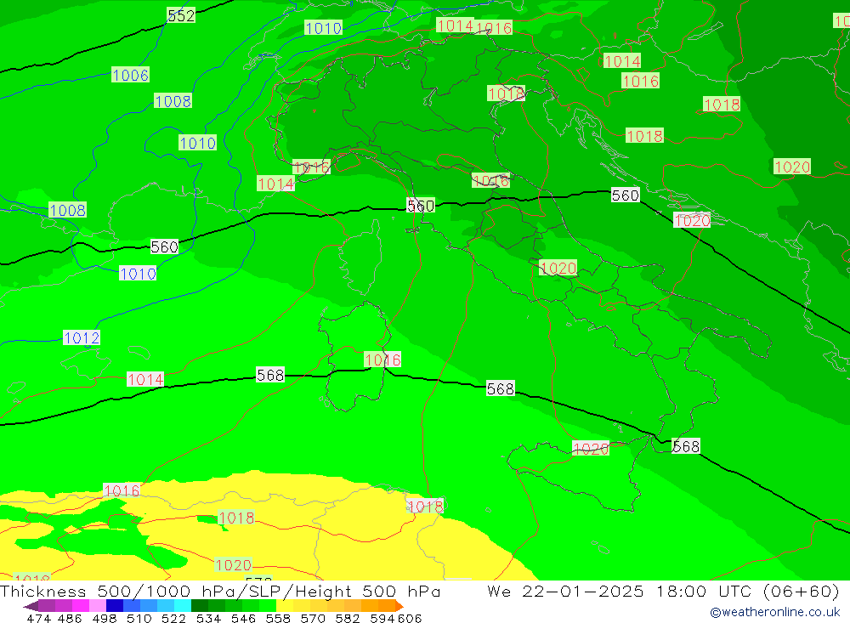Click legend value 498
The image size is (850, 623).
click(104, 618)
